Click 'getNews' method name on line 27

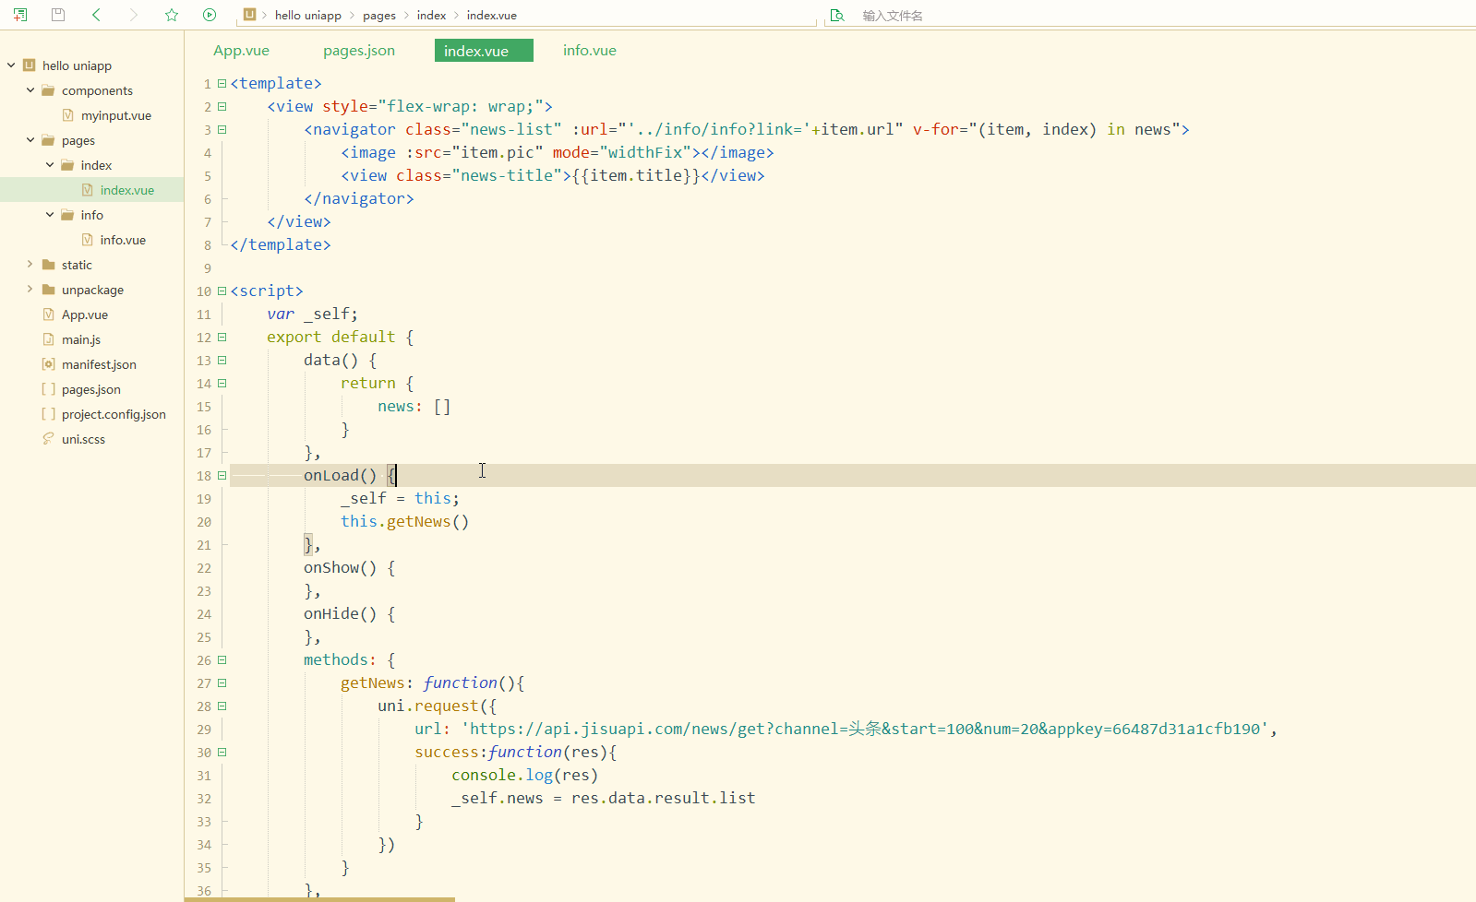373,683
